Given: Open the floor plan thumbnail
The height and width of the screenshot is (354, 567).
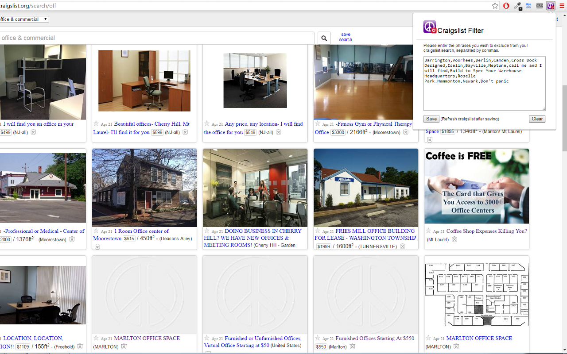Looking at the screenshot, I should pyautogui.click(x=477, y=295).
